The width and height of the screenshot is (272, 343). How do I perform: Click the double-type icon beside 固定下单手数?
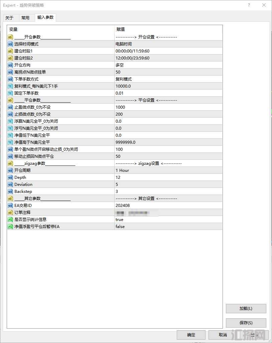[x=10, y=93]
